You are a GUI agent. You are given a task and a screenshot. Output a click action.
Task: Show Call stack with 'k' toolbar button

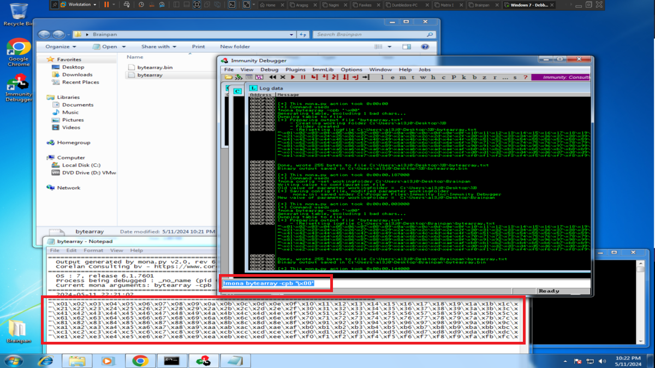(463, 77)
